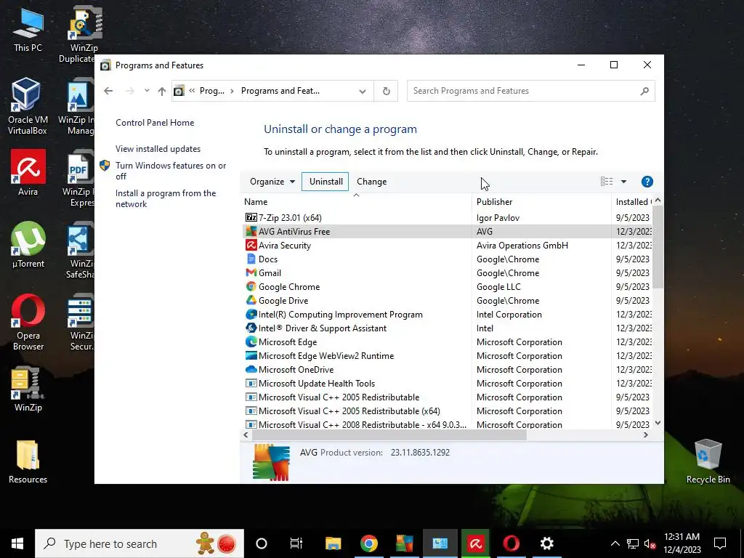This screenshot has width=744, height=558.
Task: Open the Recycle Bin
Action: pyautogui.click(x=708, y=461)
